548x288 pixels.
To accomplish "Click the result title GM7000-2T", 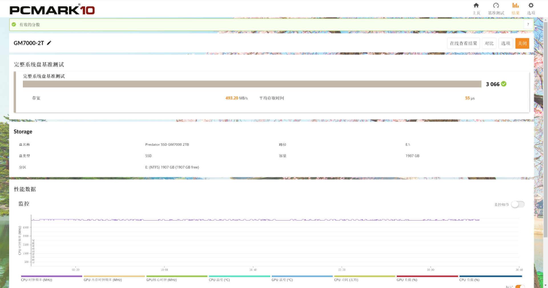I will [x=29, y=43].
